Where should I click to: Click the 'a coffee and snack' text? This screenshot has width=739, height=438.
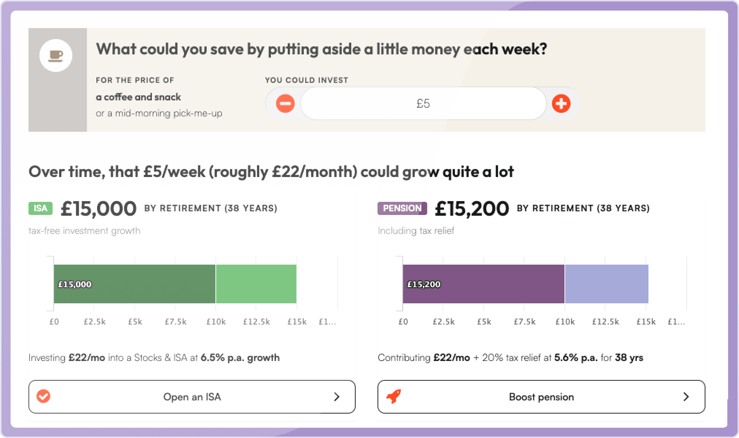[138, 97]
